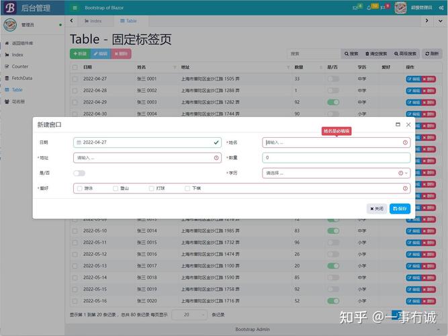Screen dimensions: 448x336
Task: Click the B logo in header
Action: 10,7
